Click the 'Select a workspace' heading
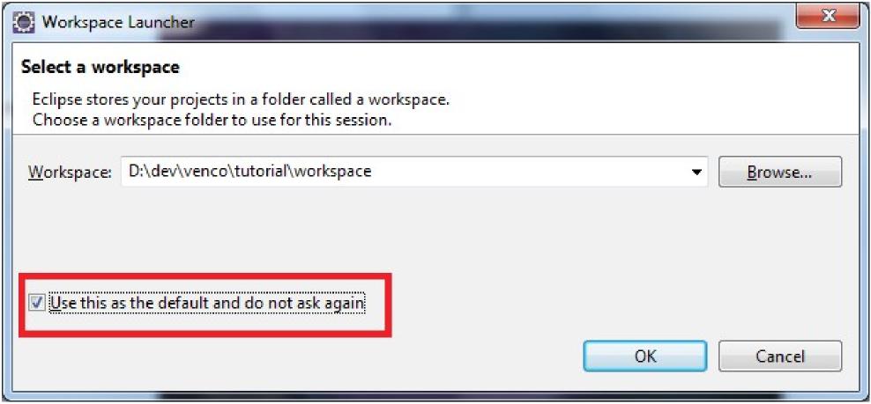Screen dimensions: 871x404 click(x=100, y=67)
